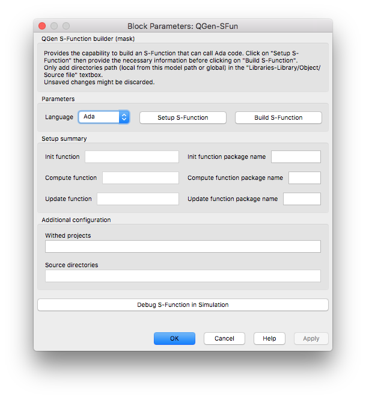Viewport: 366px width, 399px height.
Task: Focus the Update function text field
Action: (138, 199)
